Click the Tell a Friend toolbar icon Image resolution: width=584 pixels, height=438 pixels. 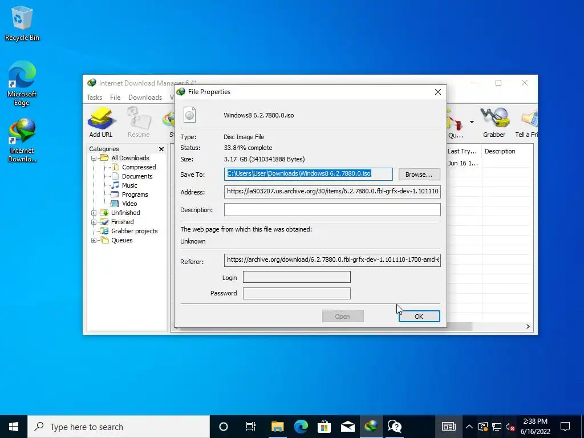pyautogui.click(x=526, y=123)
